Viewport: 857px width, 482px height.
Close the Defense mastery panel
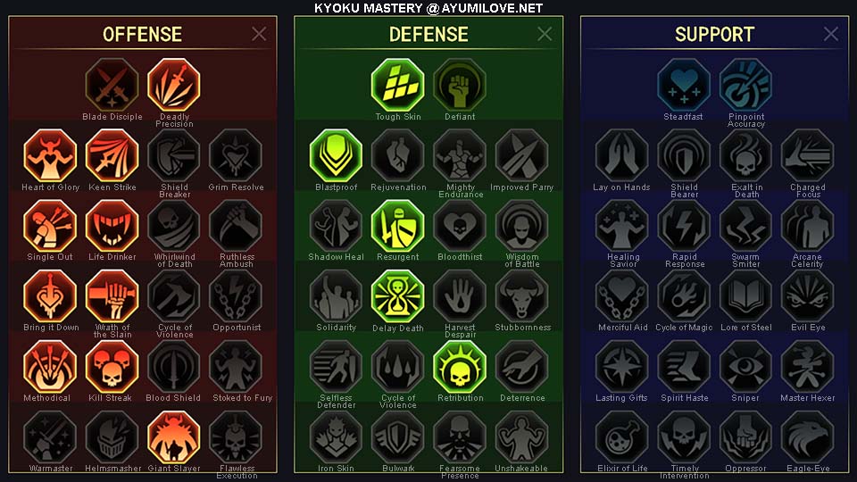coord(545,34)
